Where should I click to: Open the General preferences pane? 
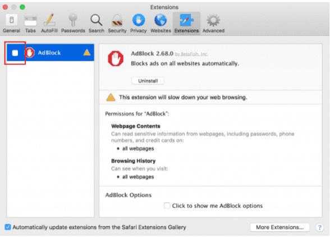pos(11,24)
